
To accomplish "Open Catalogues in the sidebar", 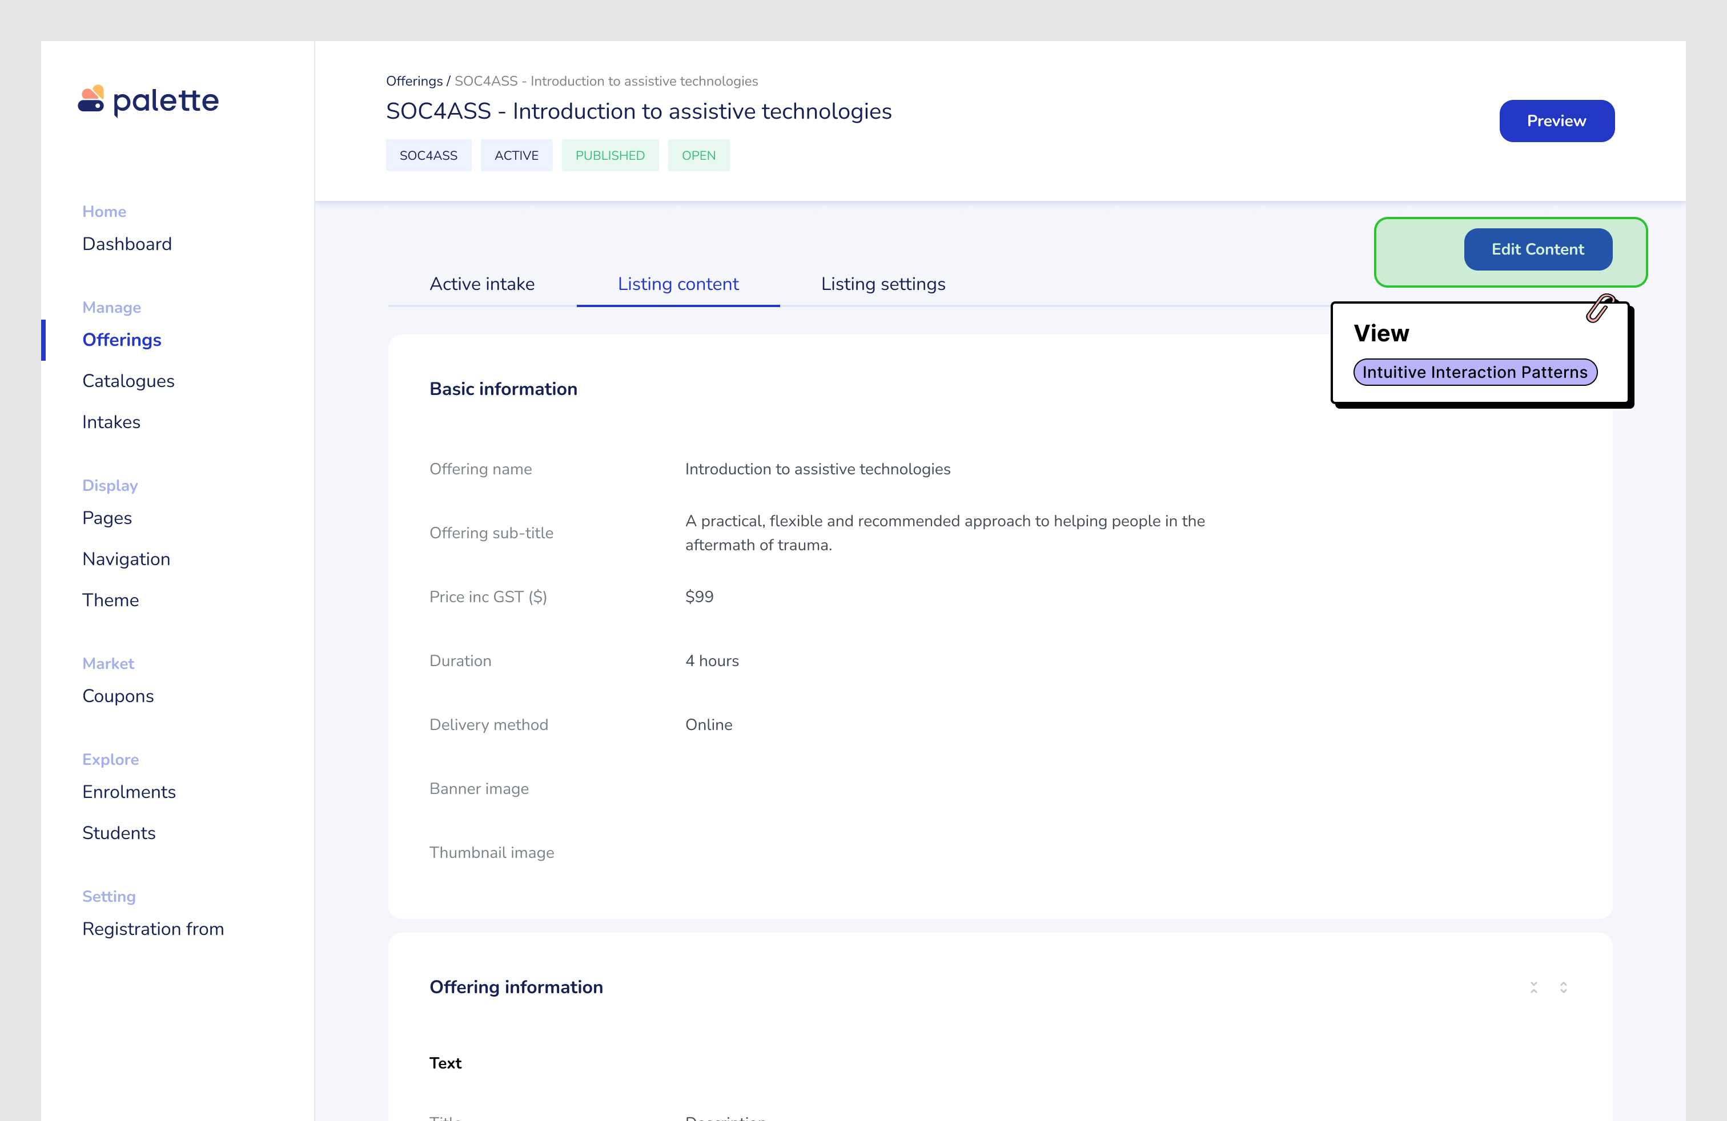I will 128,381.
